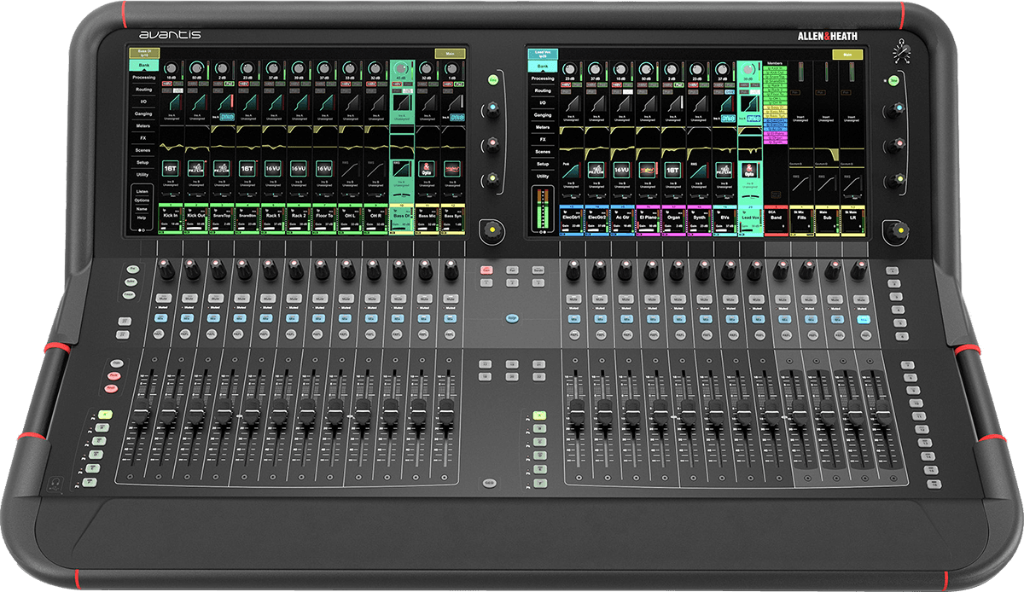Select the Band DCA name block

coord(775,218)
